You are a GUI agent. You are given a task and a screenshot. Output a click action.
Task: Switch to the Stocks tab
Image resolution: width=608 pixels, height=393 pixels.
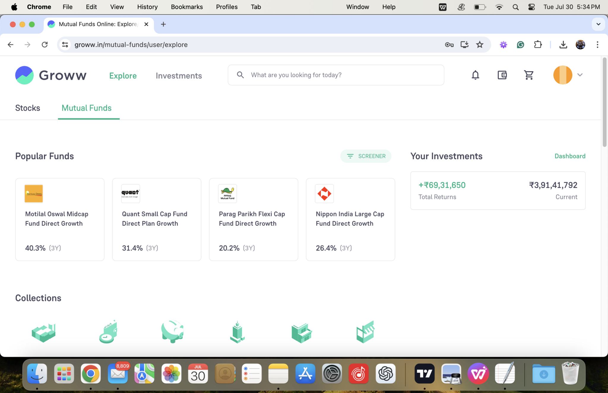click(x=28, y=108)
